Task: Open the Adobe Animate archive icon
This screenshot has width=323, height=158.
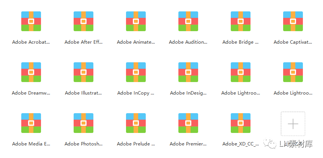Action: [x=136, y=21]
